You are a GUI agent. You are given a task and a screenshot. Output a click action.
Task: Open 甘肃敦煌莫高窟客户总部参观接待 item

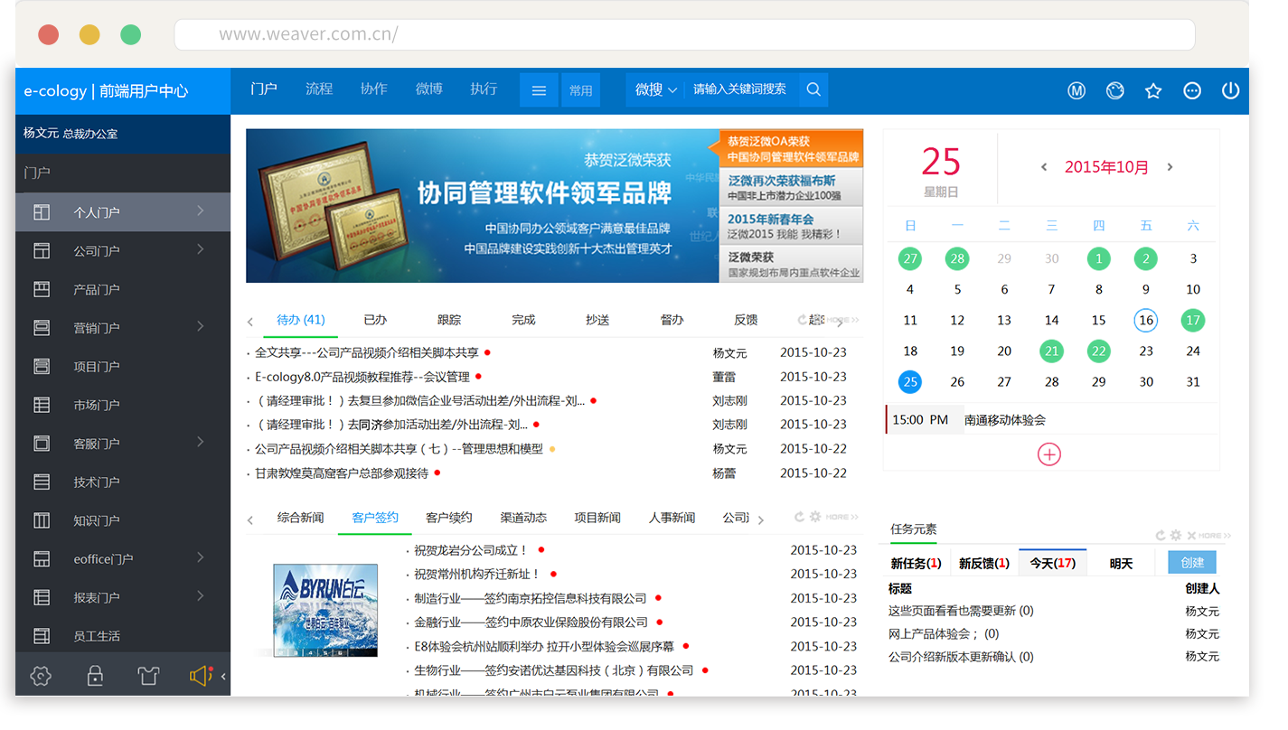[342, 473]
